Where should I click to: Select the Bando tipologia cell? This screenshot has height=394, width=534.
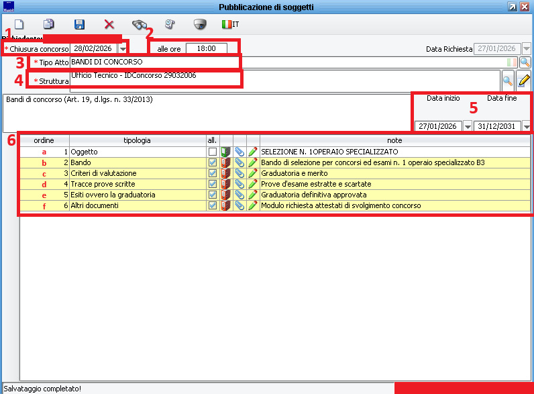click(x=138, y=162)
